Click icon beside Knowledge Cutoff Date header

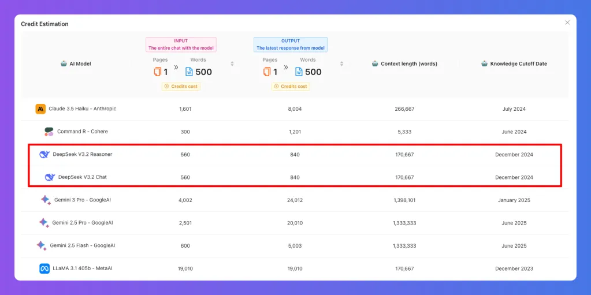(484, 64)
